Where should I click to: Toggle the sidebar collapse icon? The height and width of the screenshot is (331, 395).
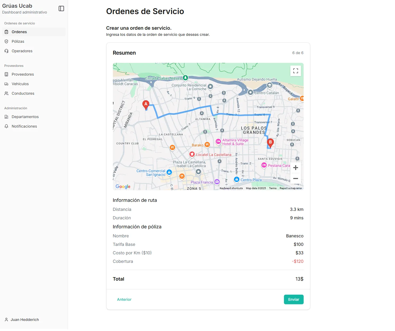point(61,8)
